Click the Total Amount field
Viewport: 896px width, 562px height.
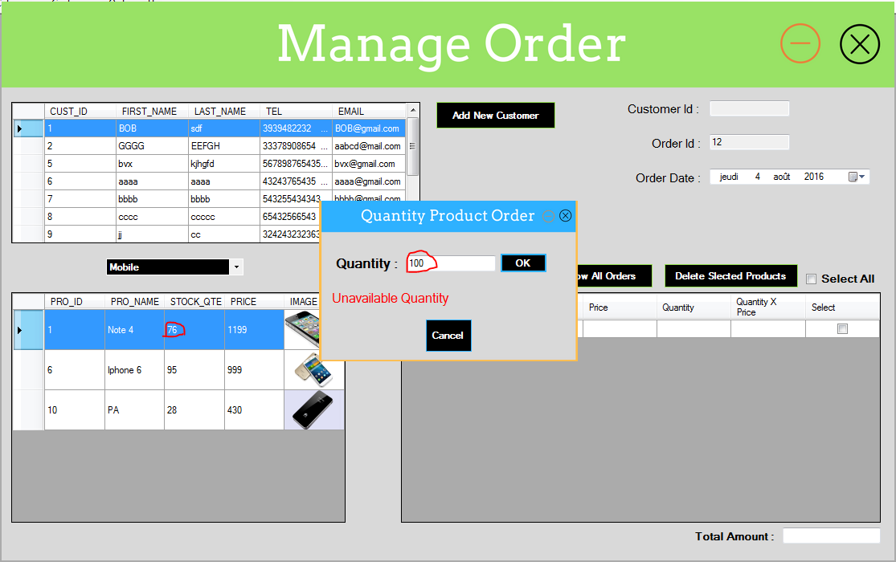pyautogui.click(x=832, y=536)
